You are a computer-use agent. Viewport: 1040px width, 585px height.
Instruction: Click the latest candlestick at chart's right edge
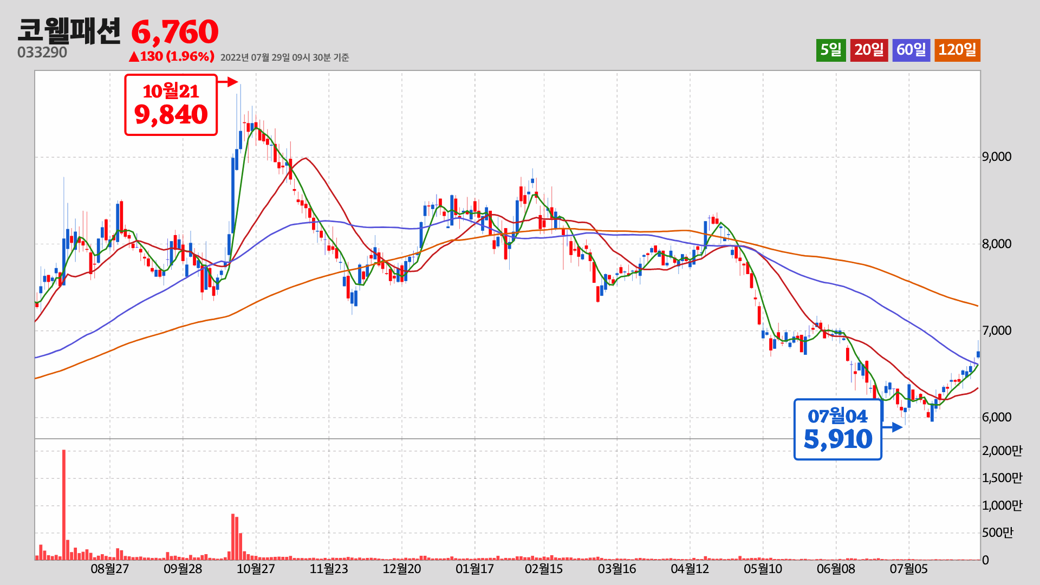tap(978, 353)
